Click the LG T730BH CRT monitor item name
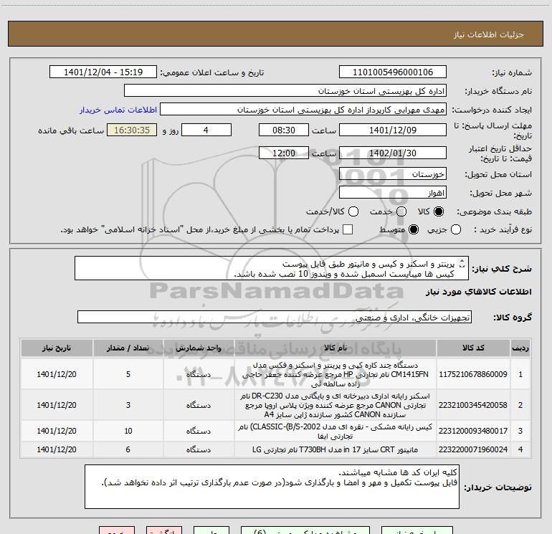 point(336,449)
